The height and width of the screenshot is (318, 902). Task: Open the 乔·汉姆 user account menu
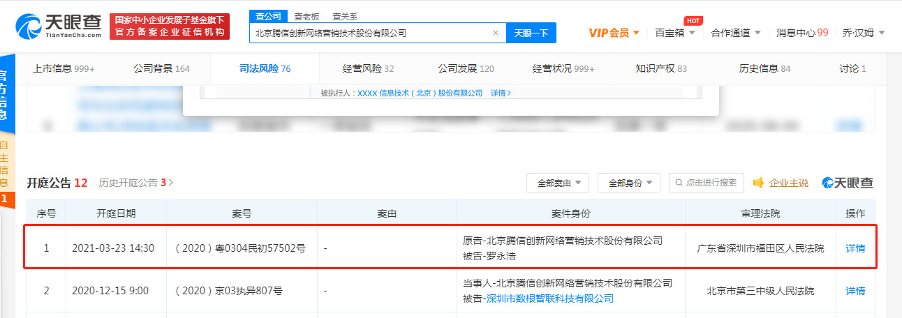864,33
